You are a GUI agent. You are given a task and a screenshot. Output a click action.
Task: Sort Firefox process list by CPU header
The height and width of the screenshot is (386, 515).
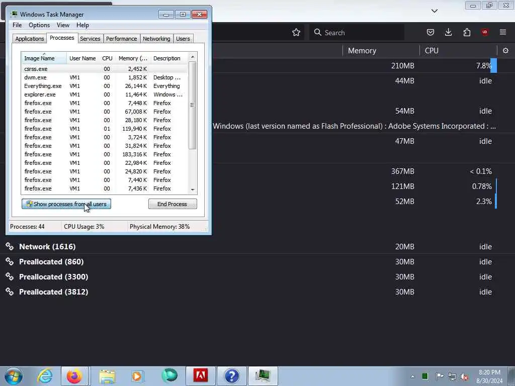pyautogui.click(x=458, y=51)
